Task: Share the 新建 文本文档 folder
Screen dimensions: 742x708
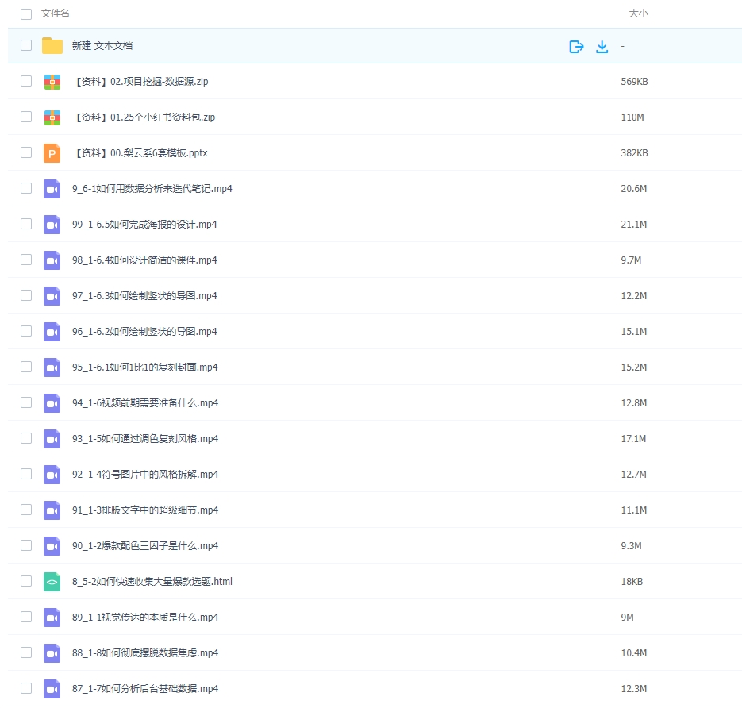Action: coord(575,46)
